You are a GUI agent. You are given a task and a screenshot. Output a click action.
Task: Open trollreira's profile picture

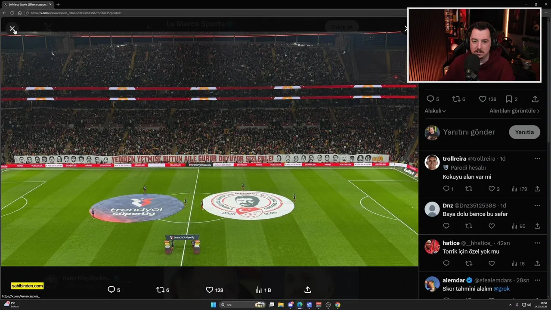[x=432, y=162]
